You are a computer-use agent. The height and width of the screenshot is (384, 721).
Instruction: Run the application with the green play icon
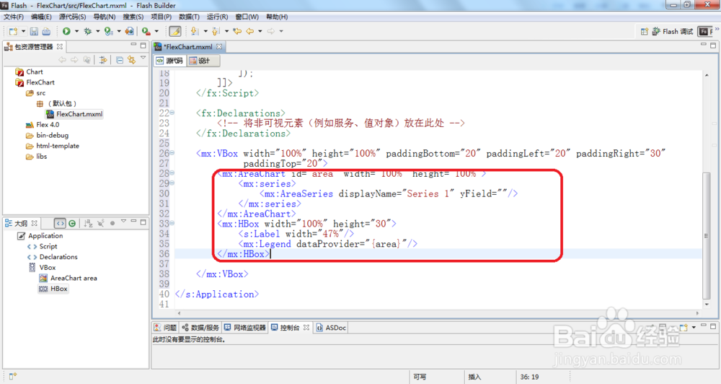click(66, 31)
